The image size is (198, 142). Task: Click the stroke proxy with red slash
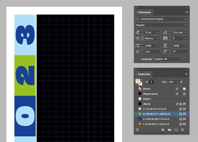(x=140, y=83)
